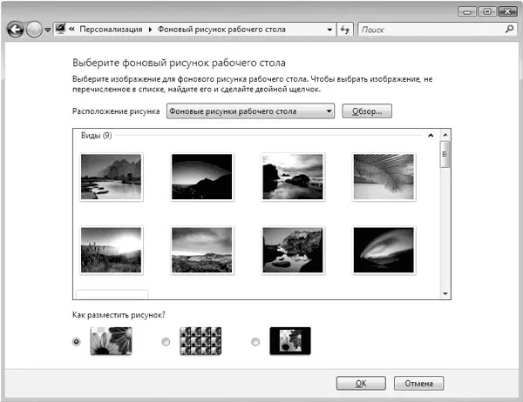
Task: Select the tile radio button
Action: [x=166, y=342]
